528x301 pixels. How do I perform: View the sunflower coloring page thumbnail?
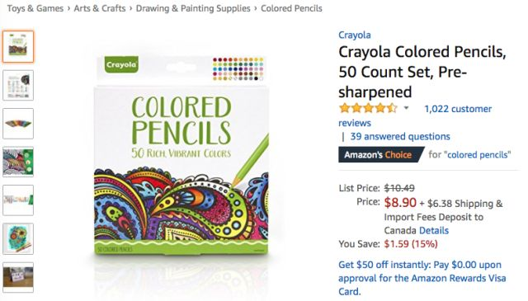(18, 238)
